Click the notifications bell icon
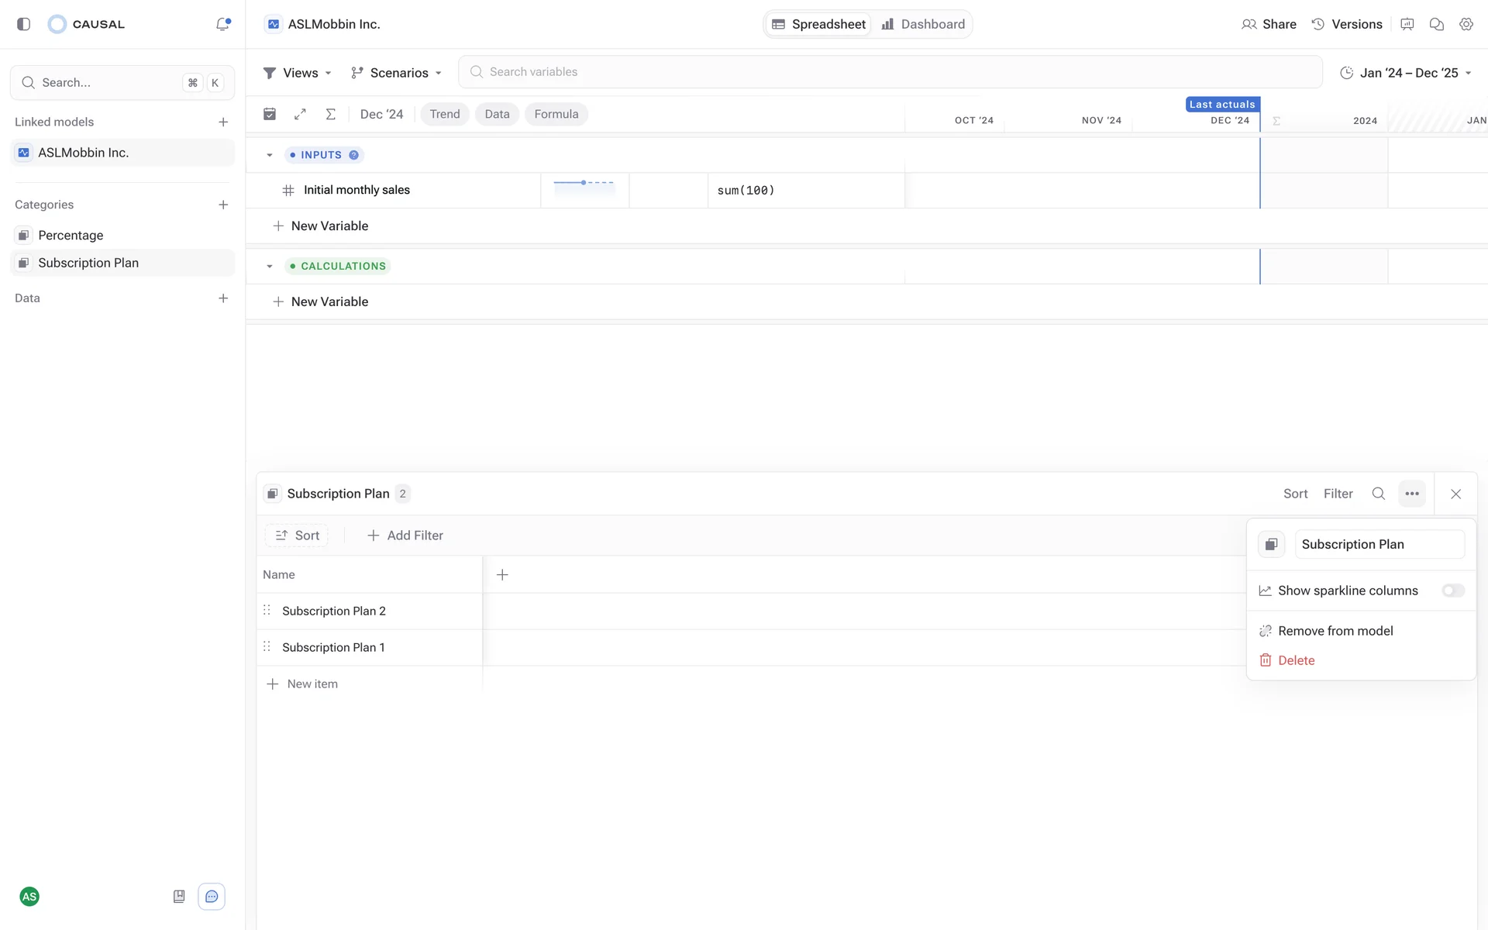Screen dimensions: 1488x930 (x=222, y=24)
